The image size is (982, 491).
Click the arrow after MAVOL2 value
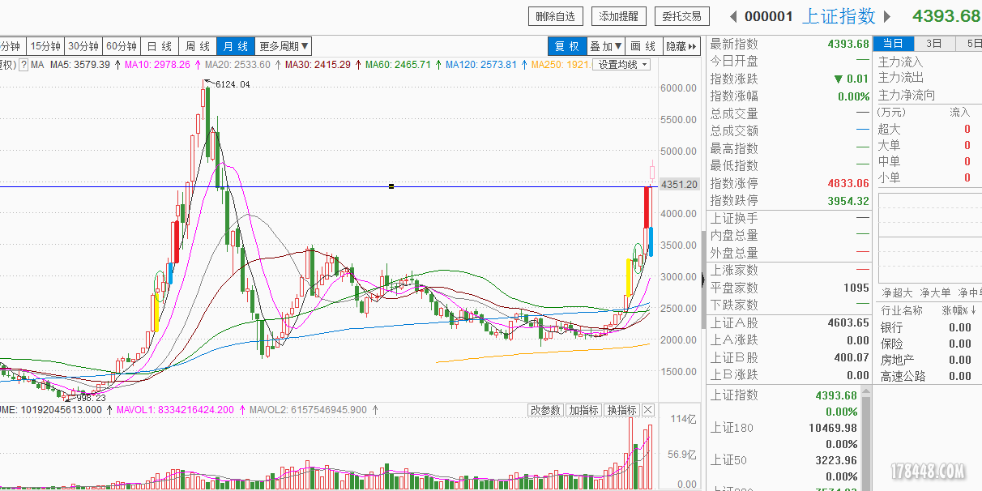pos(374,410)
